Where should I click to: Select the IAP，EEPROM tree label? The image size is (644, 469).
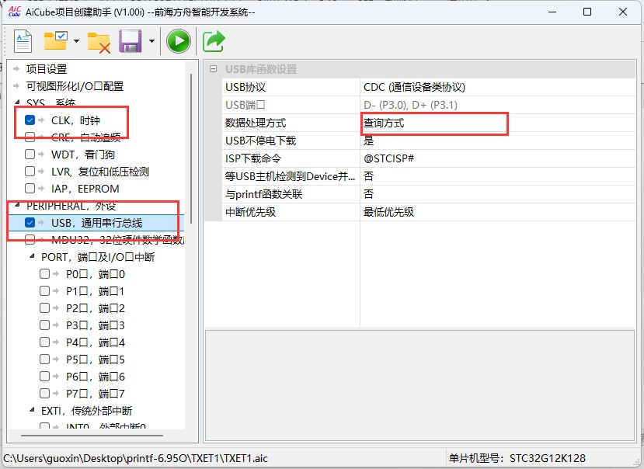(85, 189)
